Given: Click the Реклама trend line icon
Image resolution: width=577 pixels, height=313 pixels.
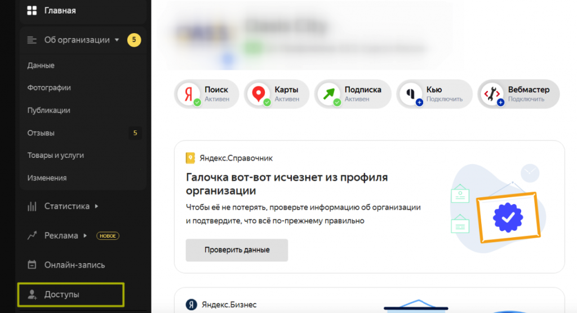Looking at the screenshot, I should point(32,235).
